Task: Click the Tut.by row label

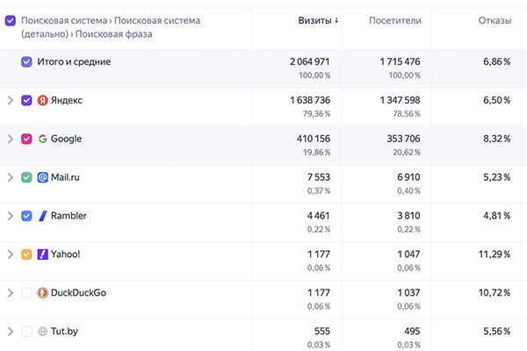Action: 64,332
